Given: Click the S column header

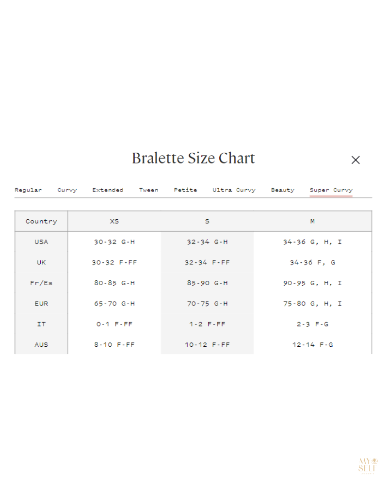Looking at the screenshot, I should pos(207,222).
